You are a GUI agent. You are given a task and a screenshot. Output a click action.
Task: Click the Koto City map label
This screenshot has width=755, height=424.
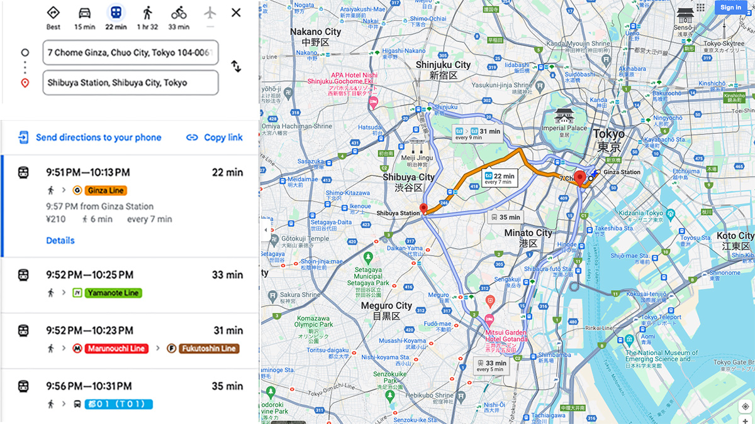pyautogui.click(x=735, y=241)
